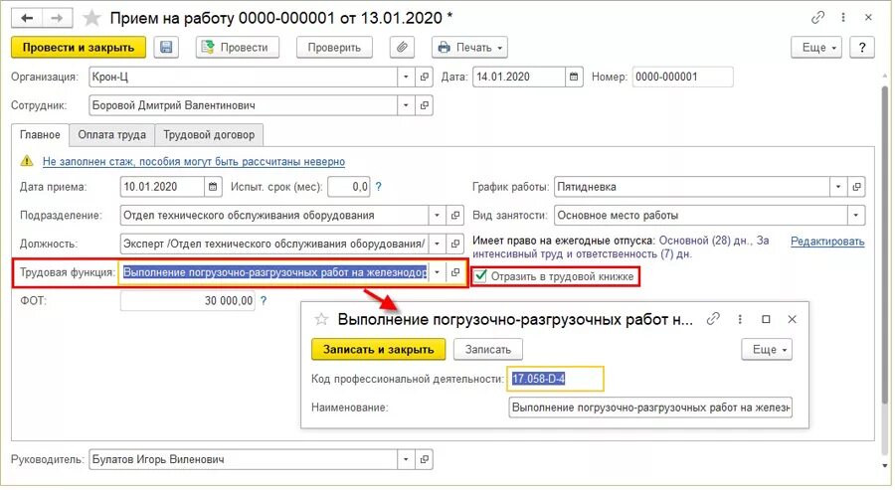The image size is (895, 490).
Task: Open the Печать dropdown menu
Action: pyautogui.click(x=469, y=48)
